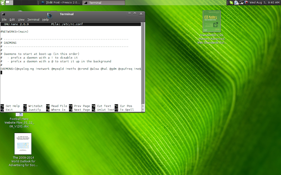Switch to the Edit Post Fresco browser window

pos(60,2)
